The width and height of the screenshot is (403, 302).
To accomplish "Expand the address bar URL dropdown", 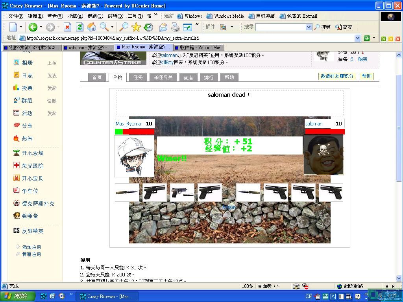I will pos(357,38).
